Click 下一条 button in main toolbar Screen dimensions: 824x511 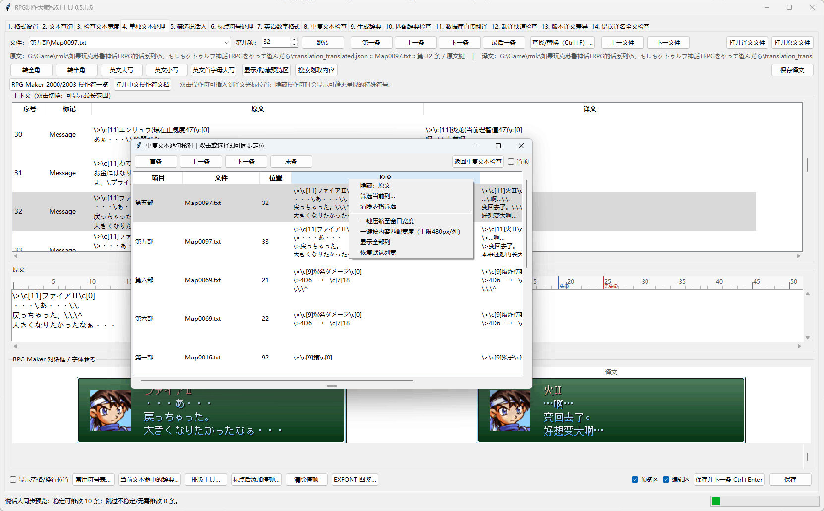(x=460, y=43)
